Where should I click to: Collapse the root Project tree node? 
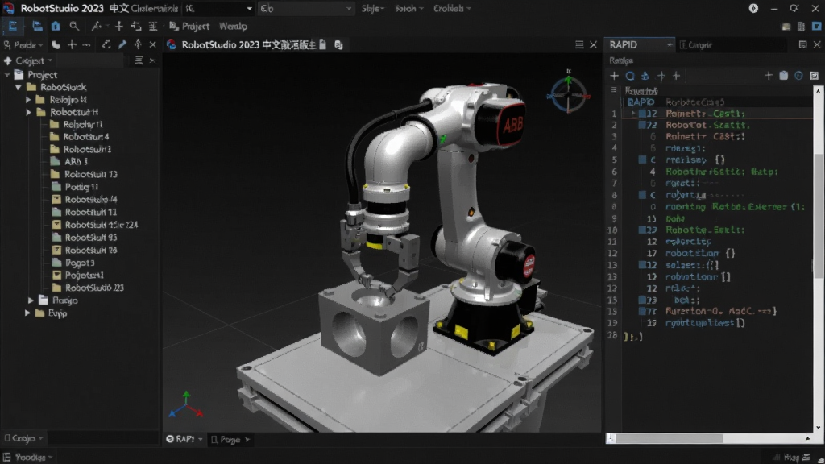click(6, 75)
